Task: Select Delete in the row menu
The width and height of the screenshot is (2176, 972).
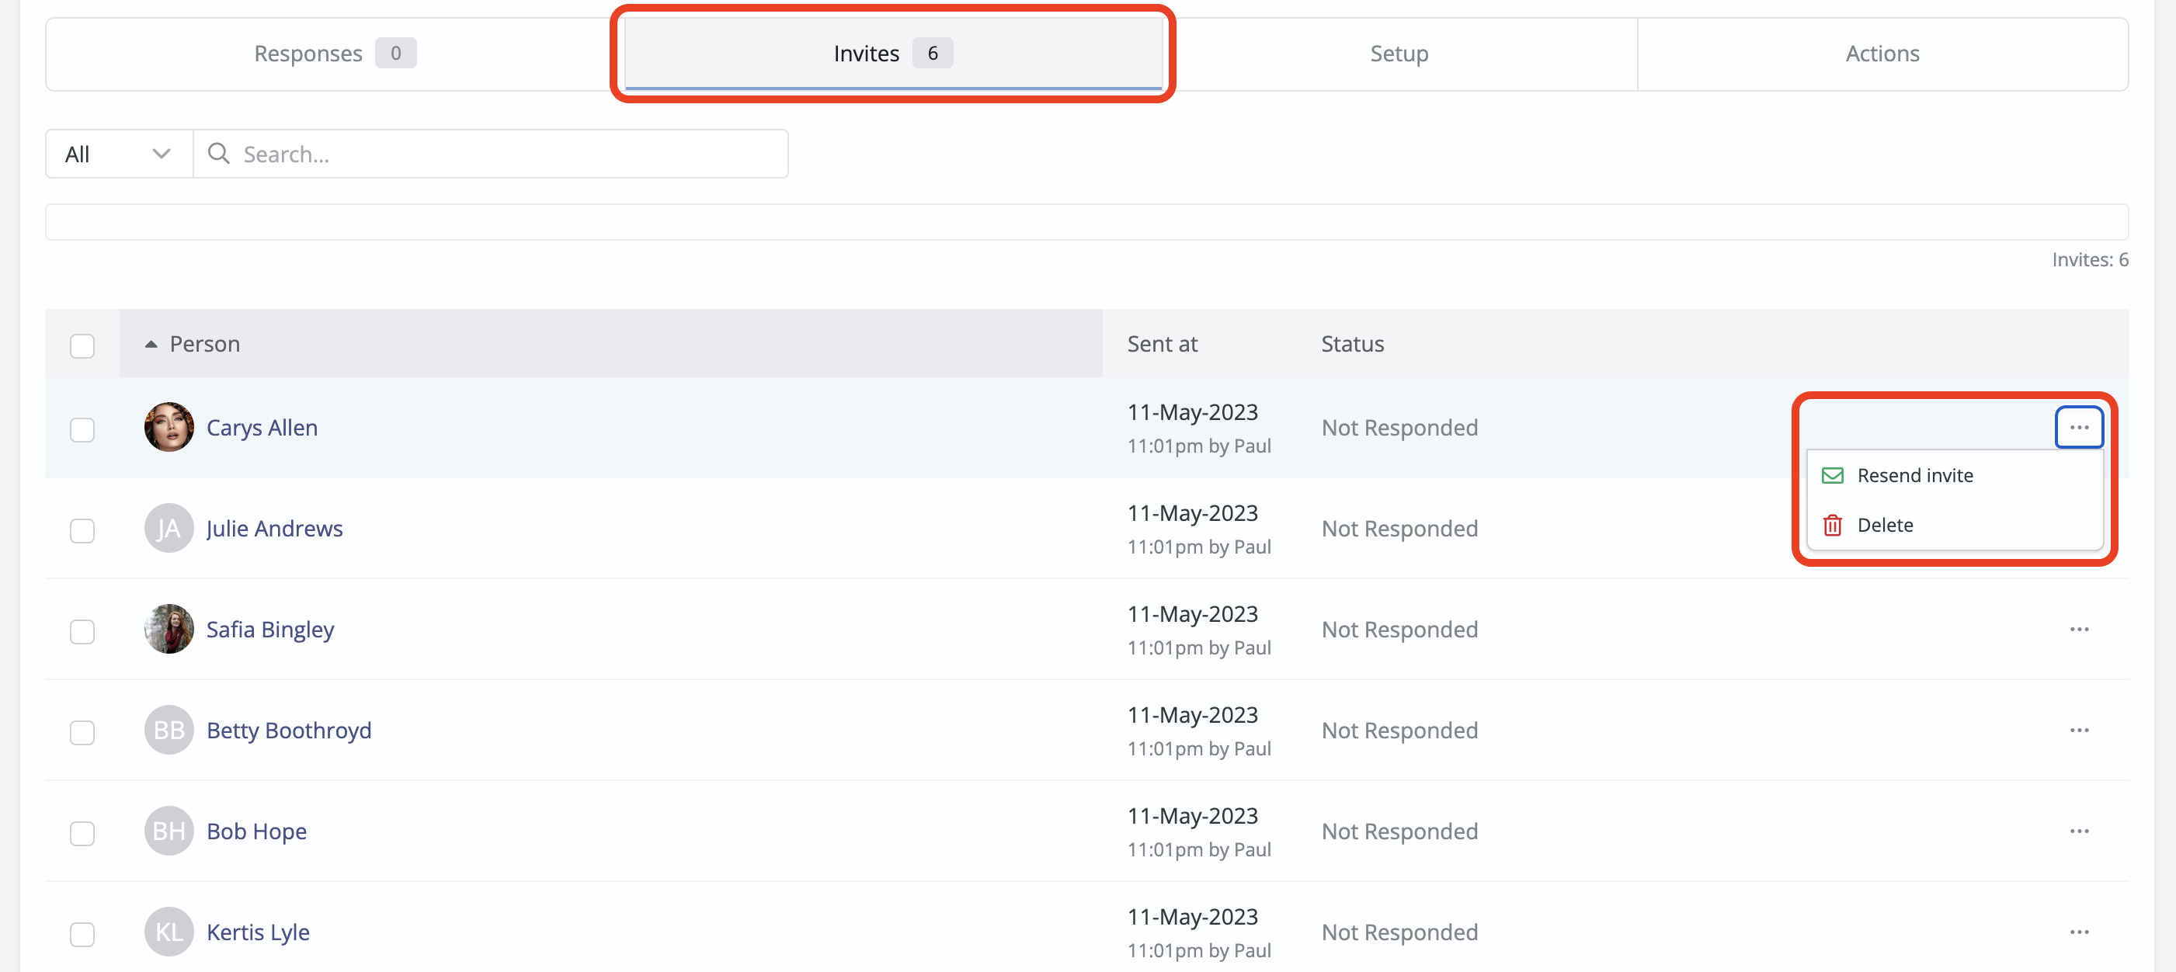Action: pyautogui.click(x=1885, y=526)
